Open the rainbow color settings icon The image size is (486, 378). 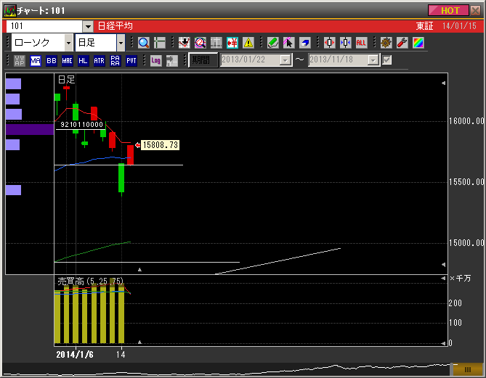point(418,43)
